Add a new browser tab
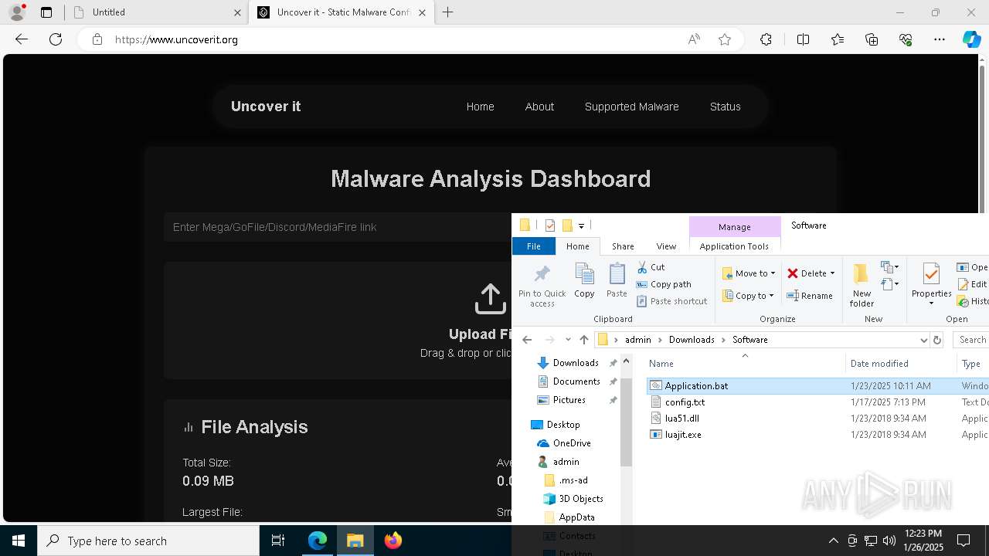This screenshot has height=556, width=989. tap(448, 12)
